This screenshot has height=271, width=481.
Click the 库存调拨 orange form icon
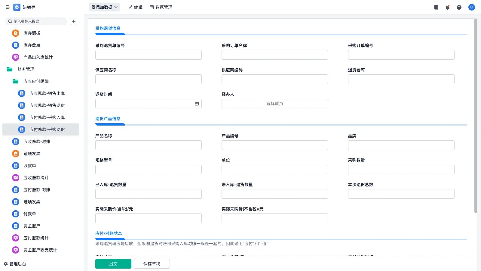16,33
